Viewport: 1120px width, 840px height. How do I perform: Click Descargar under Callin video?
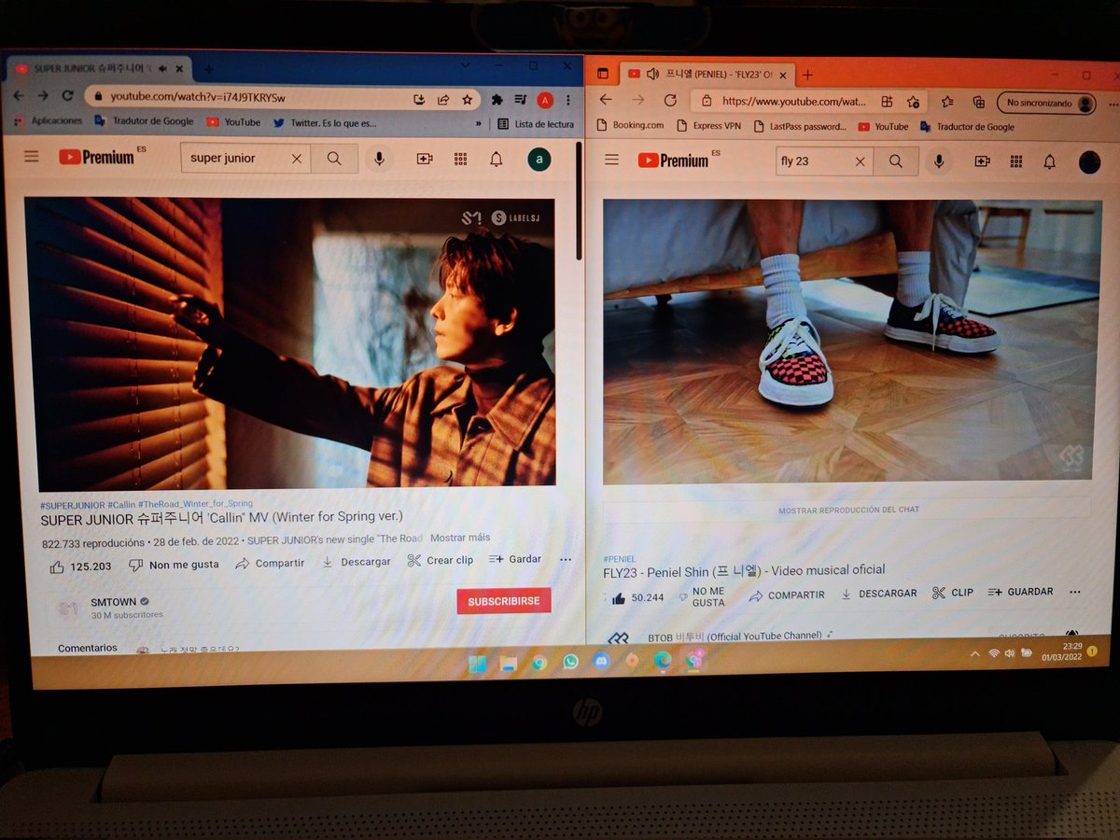tap(357, 562)
